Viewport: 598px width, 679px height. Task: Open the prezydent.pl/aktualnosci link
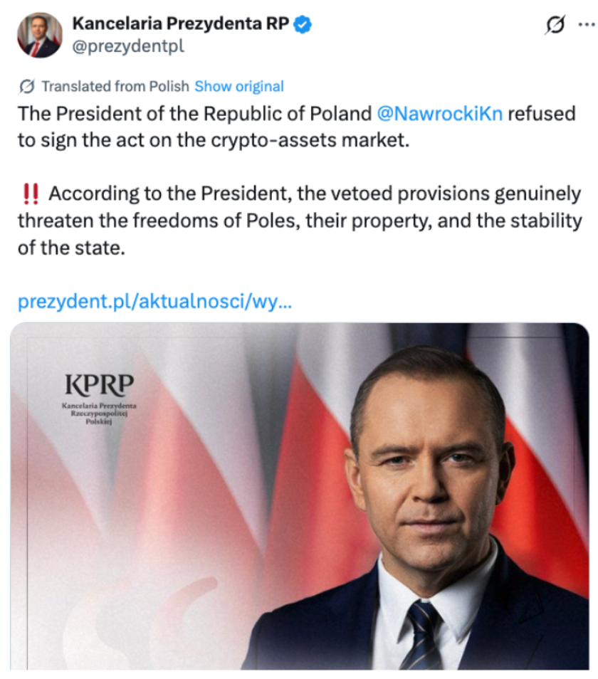point(154,302)
